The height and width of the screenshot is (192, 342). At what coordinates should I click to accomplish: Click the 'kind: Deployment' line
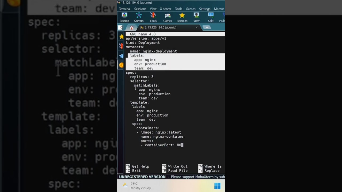click(x=143, y=43)
